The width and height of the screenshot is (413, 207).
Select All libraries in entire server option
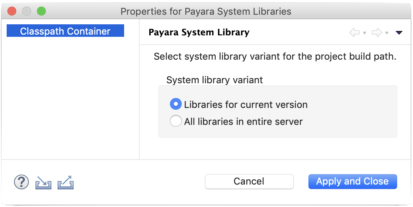point(175,121)
